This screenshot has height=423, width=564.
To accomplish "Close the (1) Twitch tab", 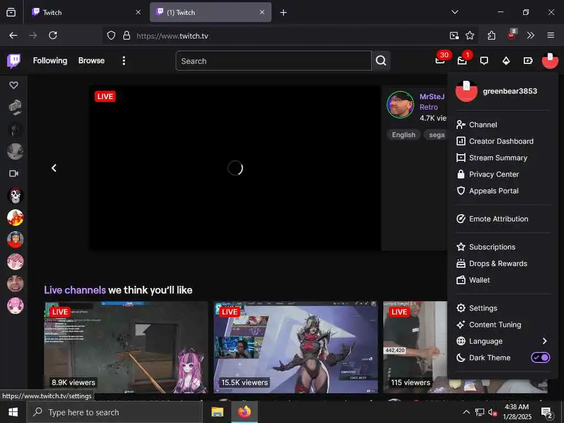I will (x=262, y=12).
